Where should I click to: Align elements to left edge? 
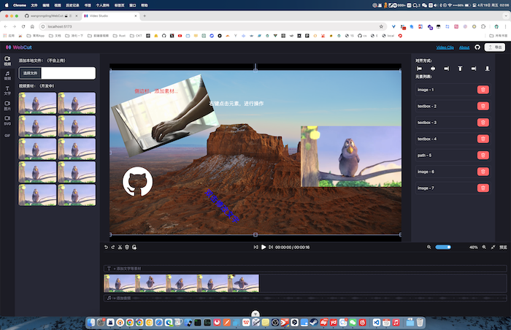[419, 69]
